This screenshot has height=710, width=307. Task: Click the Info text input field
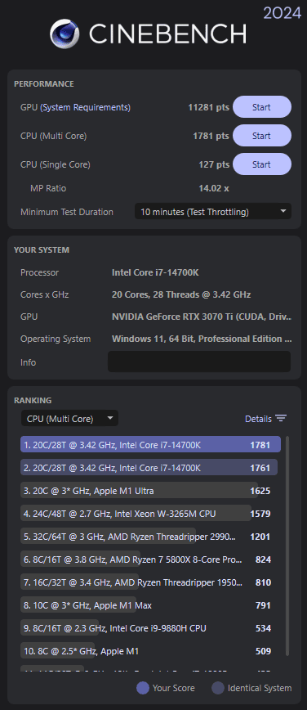tap(199, 362)
